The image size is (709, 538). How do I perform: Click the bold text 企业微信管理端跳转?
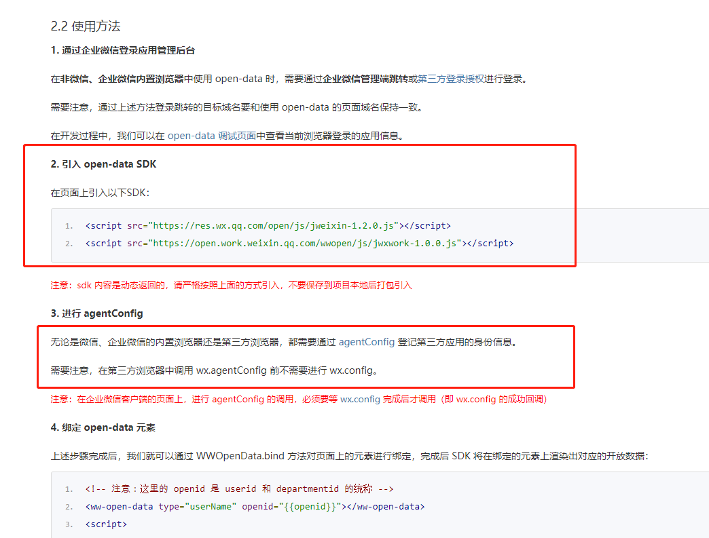click(365, 79)
